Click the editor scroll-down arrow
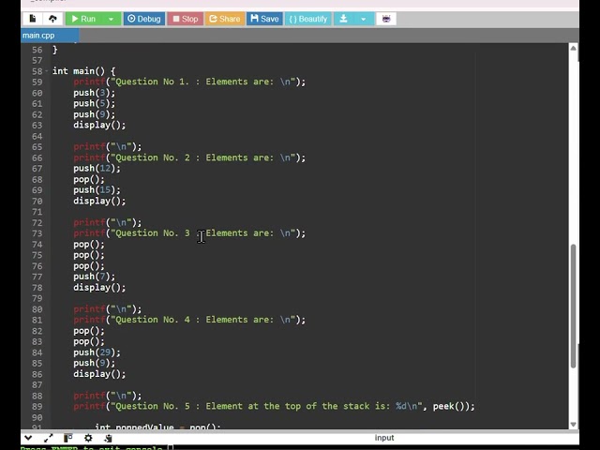The image size is (600, 450). tap(573, 424)
